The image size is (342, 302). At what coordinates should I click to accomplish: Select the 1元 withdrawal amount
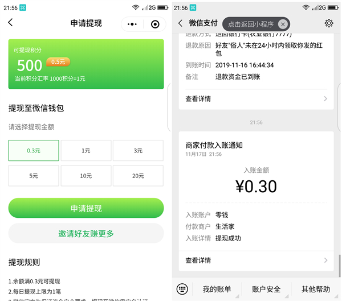[86, 151]
